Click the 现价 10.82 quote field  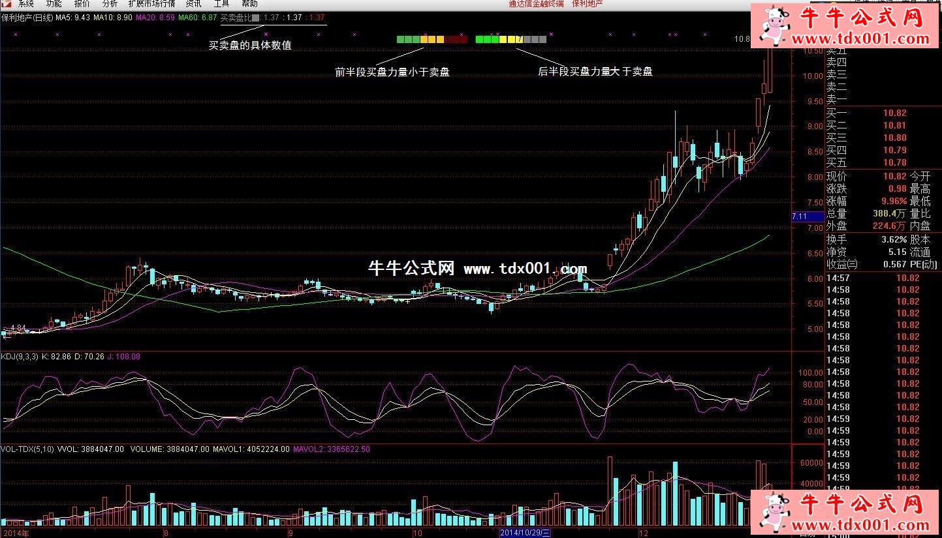coord(867,176)
